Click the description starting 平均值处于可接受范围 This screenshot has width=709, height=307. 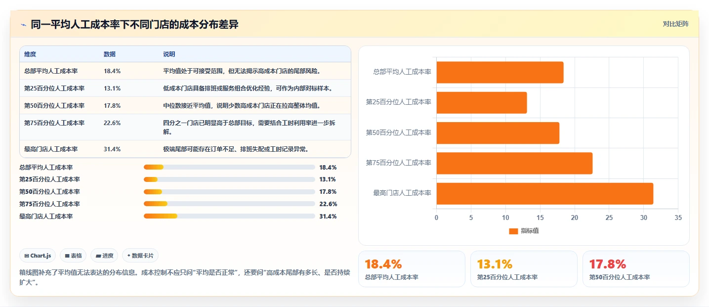pos(242,71)
